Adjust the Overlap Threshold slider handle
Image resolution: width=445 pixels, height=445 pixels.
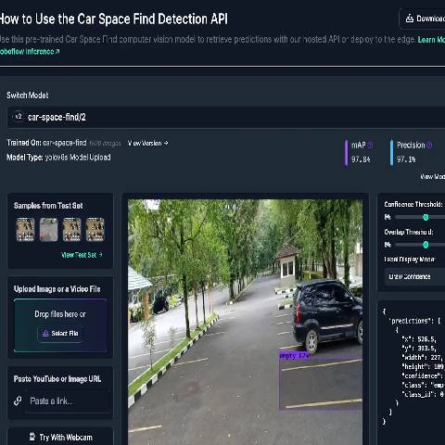[426, 245]
